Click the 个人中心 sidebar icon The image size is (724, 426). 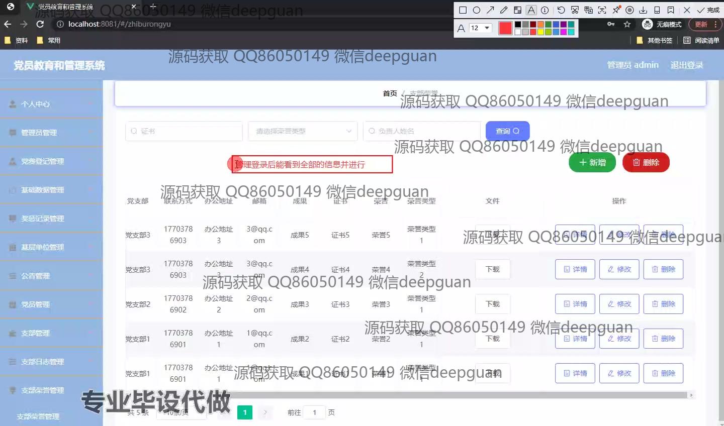point(13,104)
